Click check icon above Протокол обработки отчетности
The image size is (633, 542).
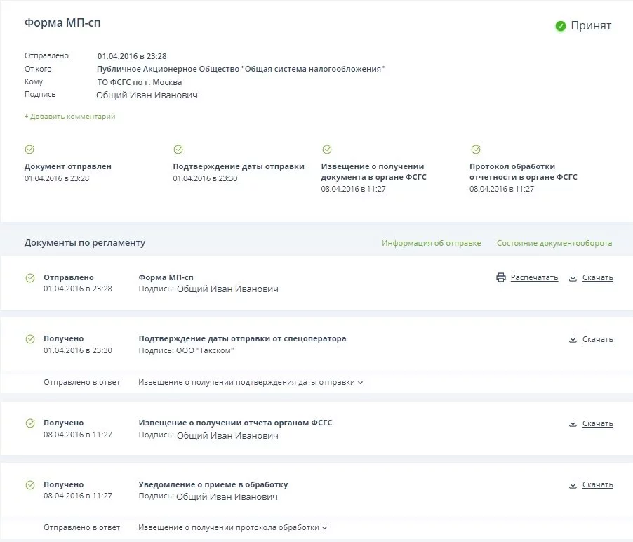point(476,150)
